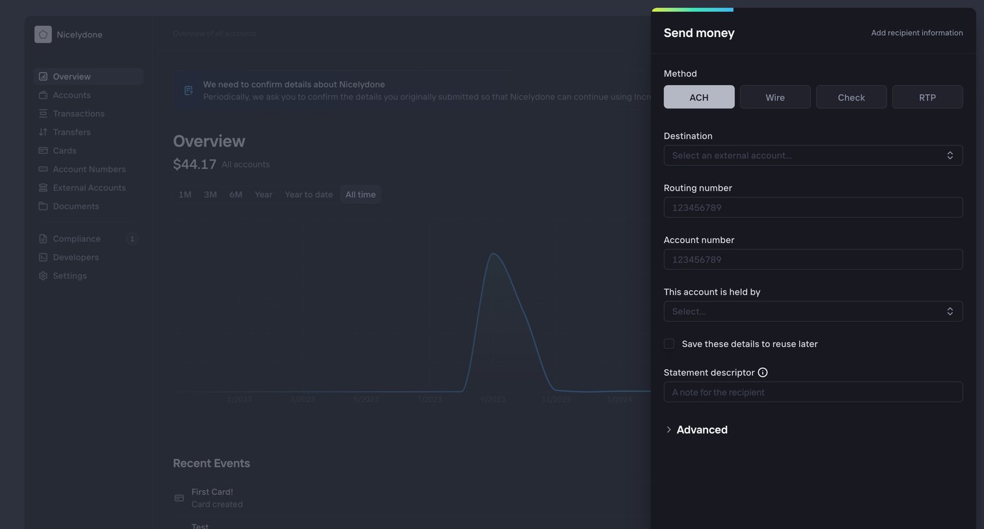This screenshot has width=984, height=529.
Task: Click the Routing number input field
Action: (813, 207)
